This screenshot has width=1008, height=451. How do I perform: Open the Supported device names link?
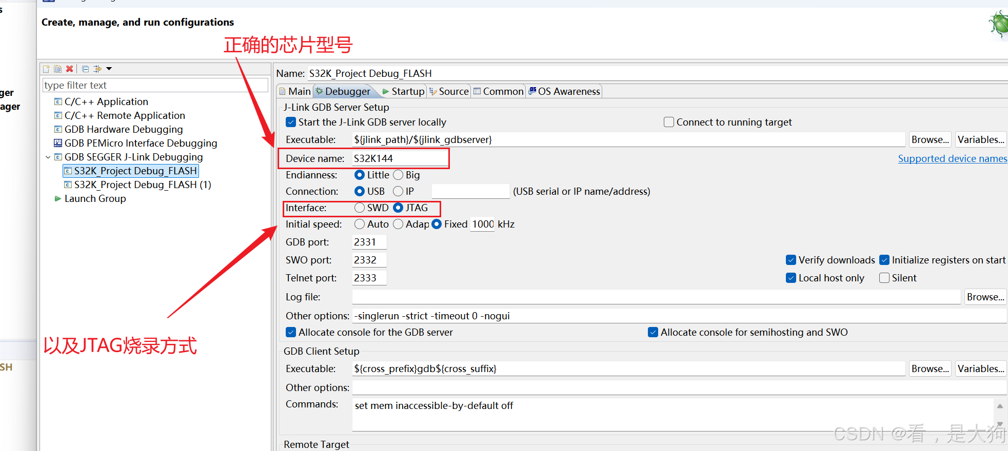(953, 158)
